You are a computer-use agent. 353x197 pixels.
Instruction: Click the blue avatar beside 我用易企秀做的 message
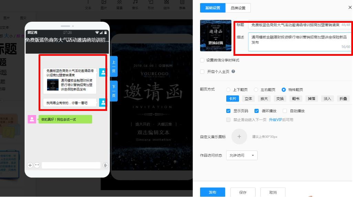pos(103,102)
